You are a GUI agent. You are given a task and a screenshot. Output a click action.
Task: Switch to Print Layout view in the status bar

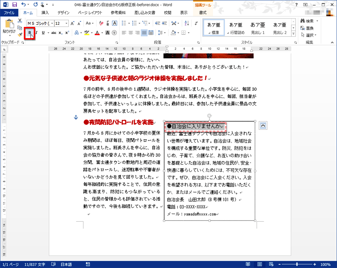260,264
